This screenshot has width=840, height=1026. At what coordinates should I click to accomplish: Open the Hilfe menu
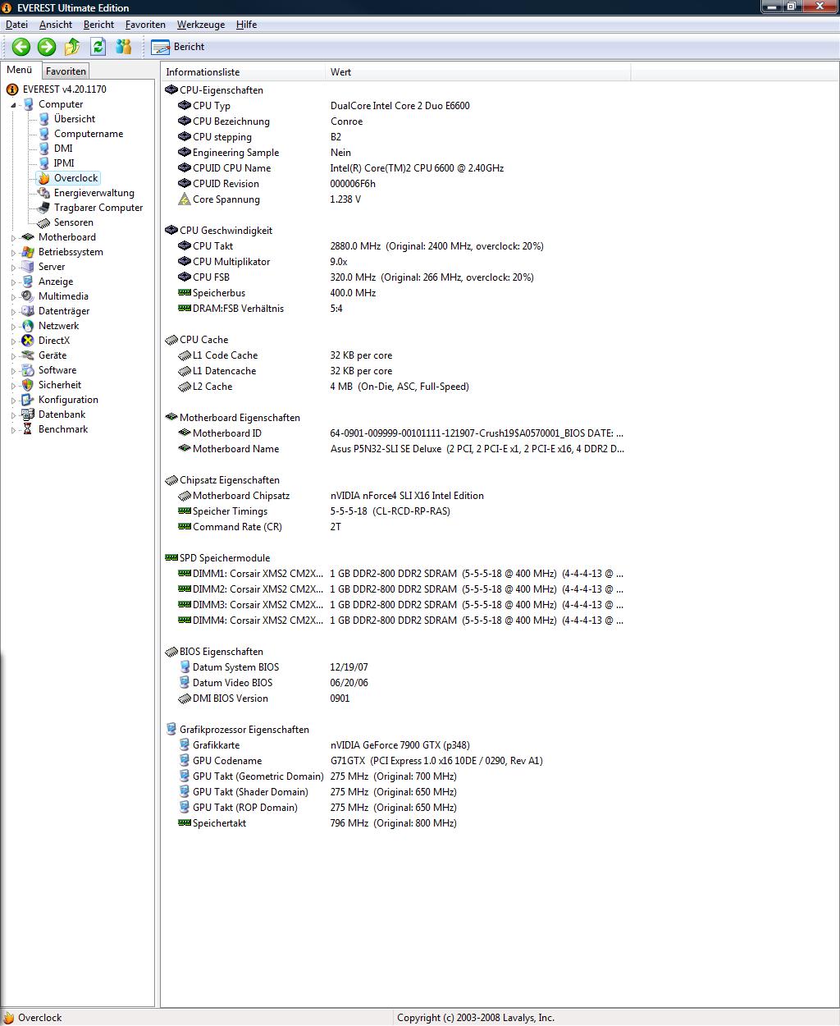[x=247, y=25]
